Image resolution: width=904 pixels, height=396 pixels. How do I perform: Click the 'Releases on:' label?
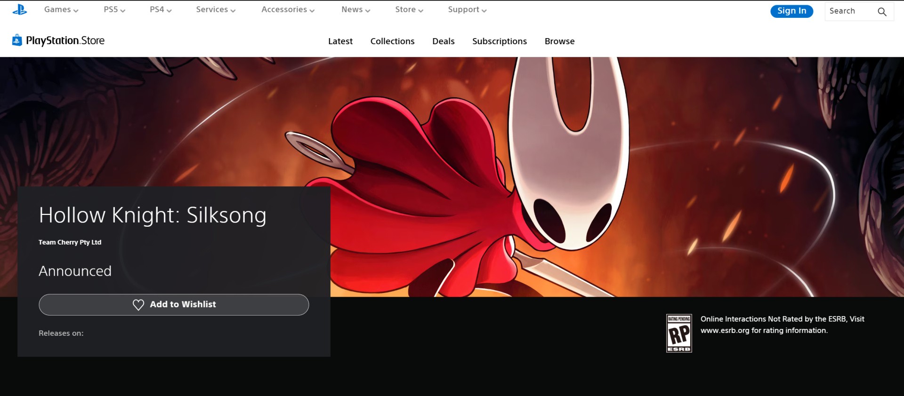[x=61, y=333]
